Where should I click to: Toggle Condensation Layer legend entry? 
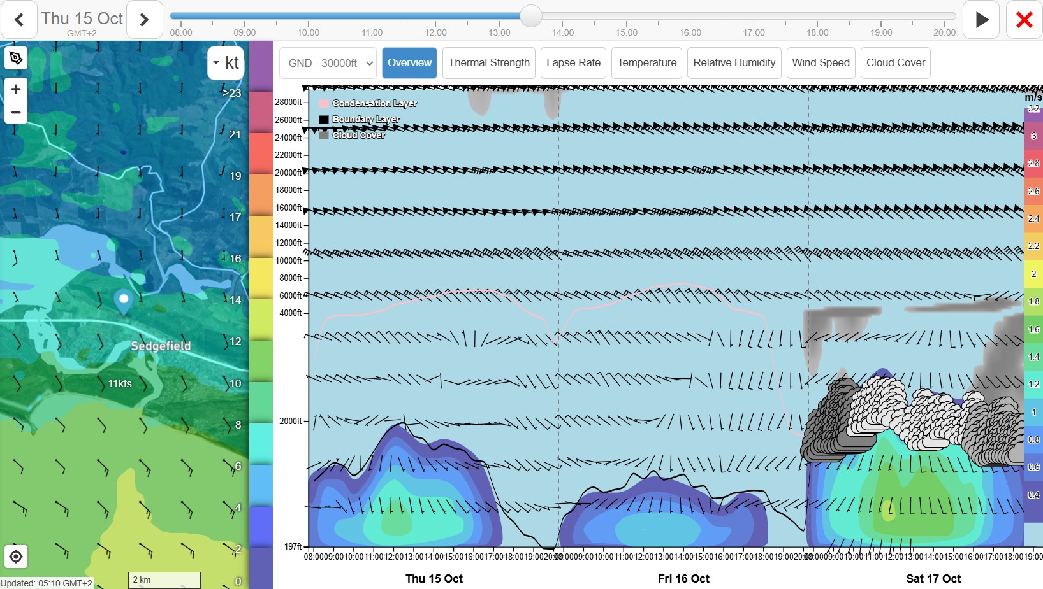tap(368, 103)
